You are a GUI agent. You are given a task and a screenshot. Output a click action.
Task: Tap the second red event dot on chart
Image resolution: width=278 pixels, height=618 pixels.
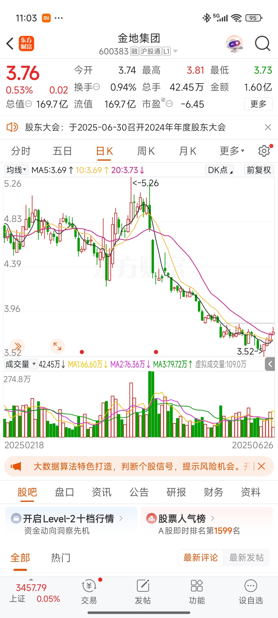tap(156, 352)
